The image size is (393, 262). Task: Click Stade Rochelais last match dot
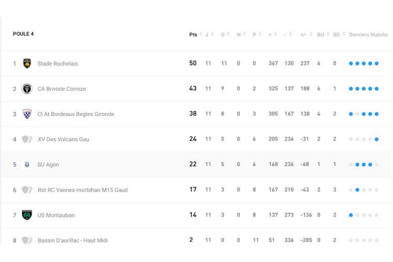[376, 63]
